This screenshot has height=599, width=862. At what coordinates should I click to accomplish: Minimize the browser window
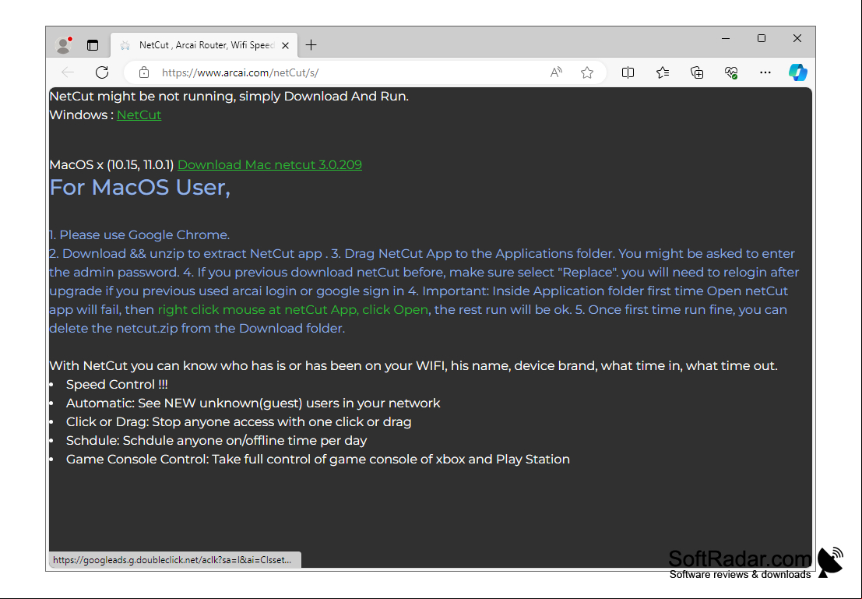[726, 38]
